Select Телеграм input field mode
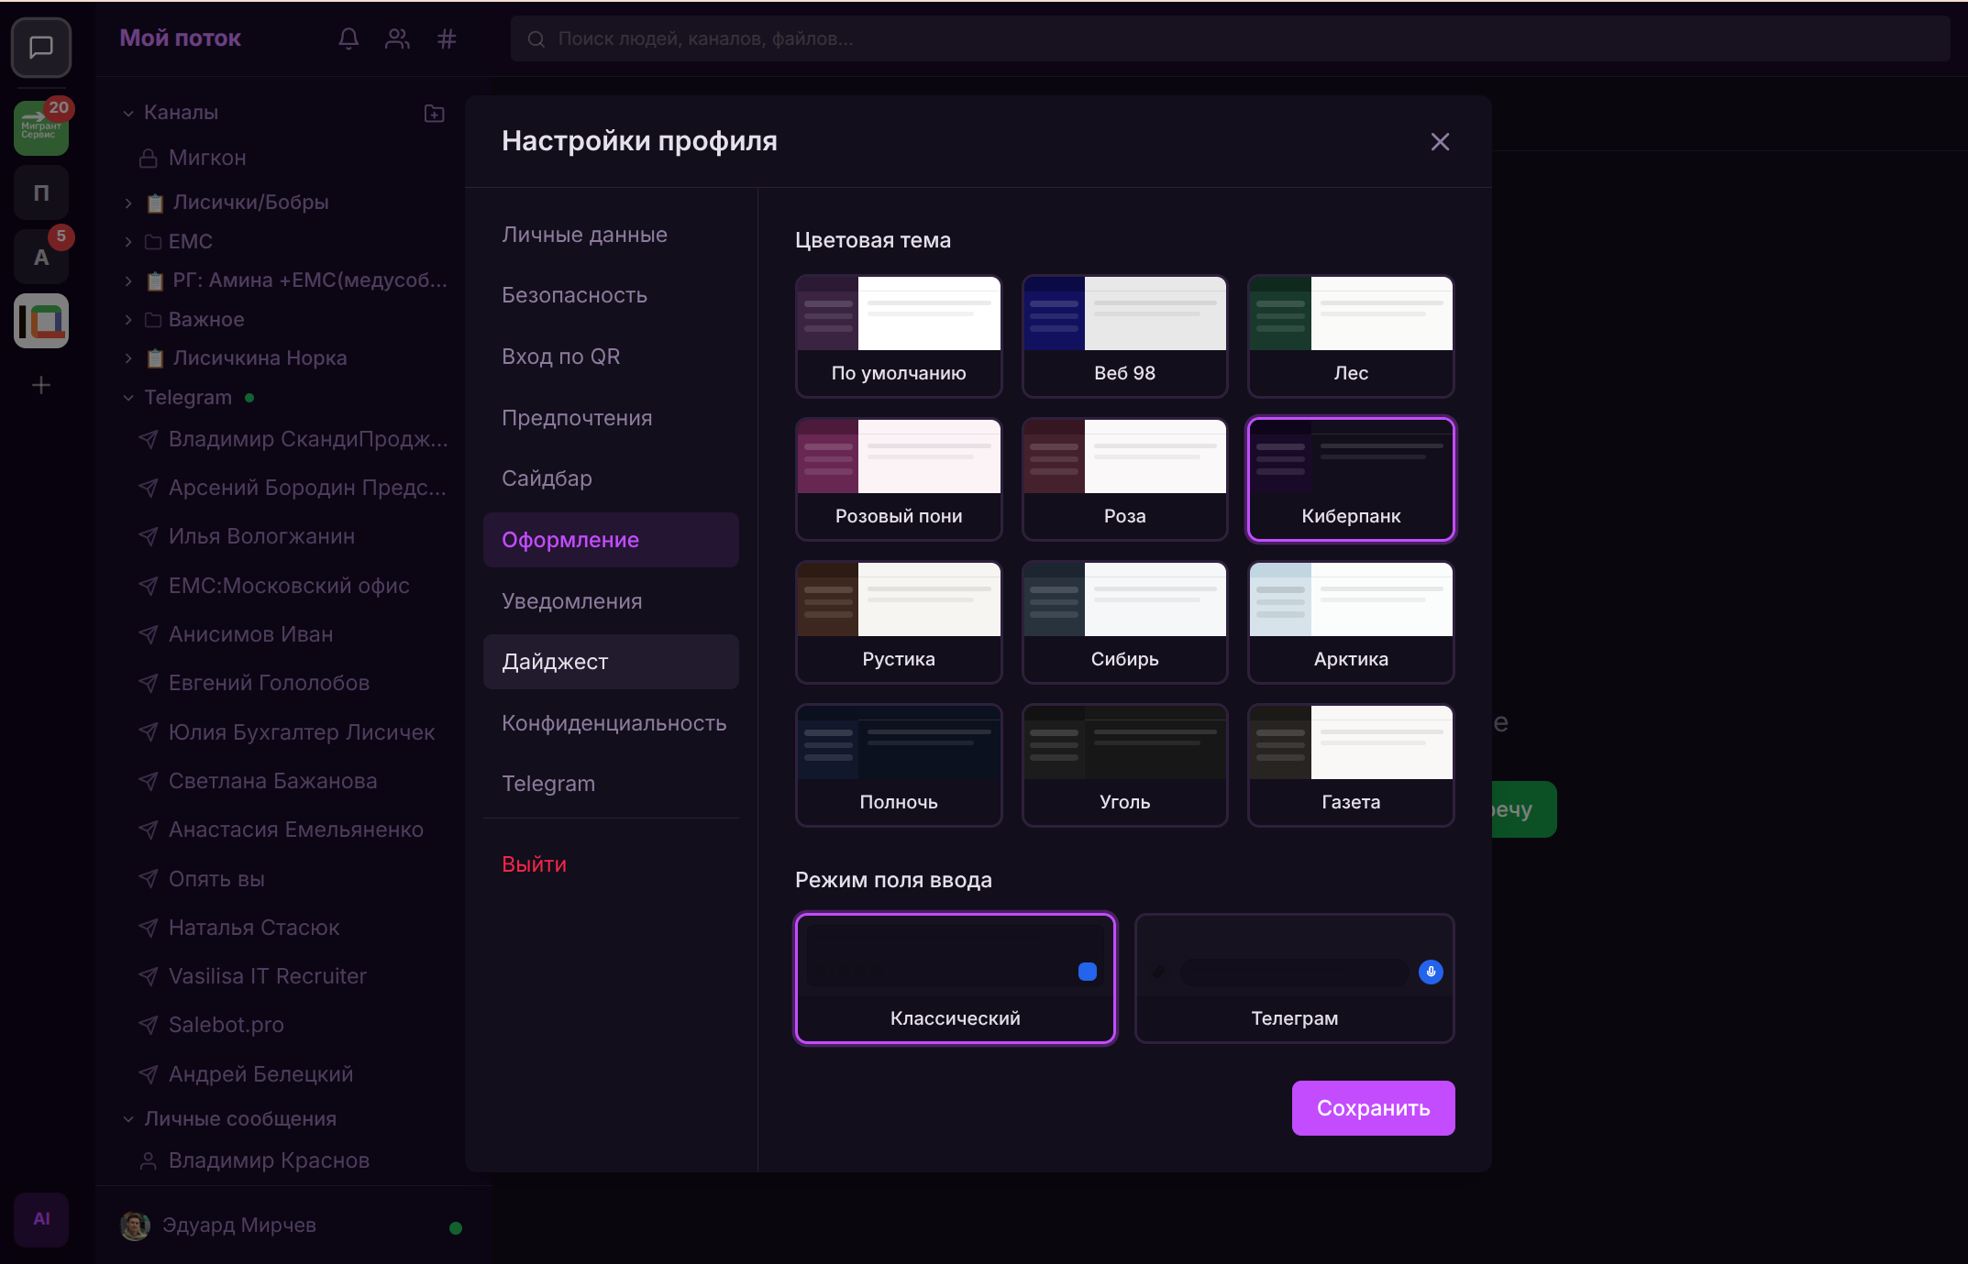Viewport: 1968px width, 1264px height. [x=1294, y=978]
